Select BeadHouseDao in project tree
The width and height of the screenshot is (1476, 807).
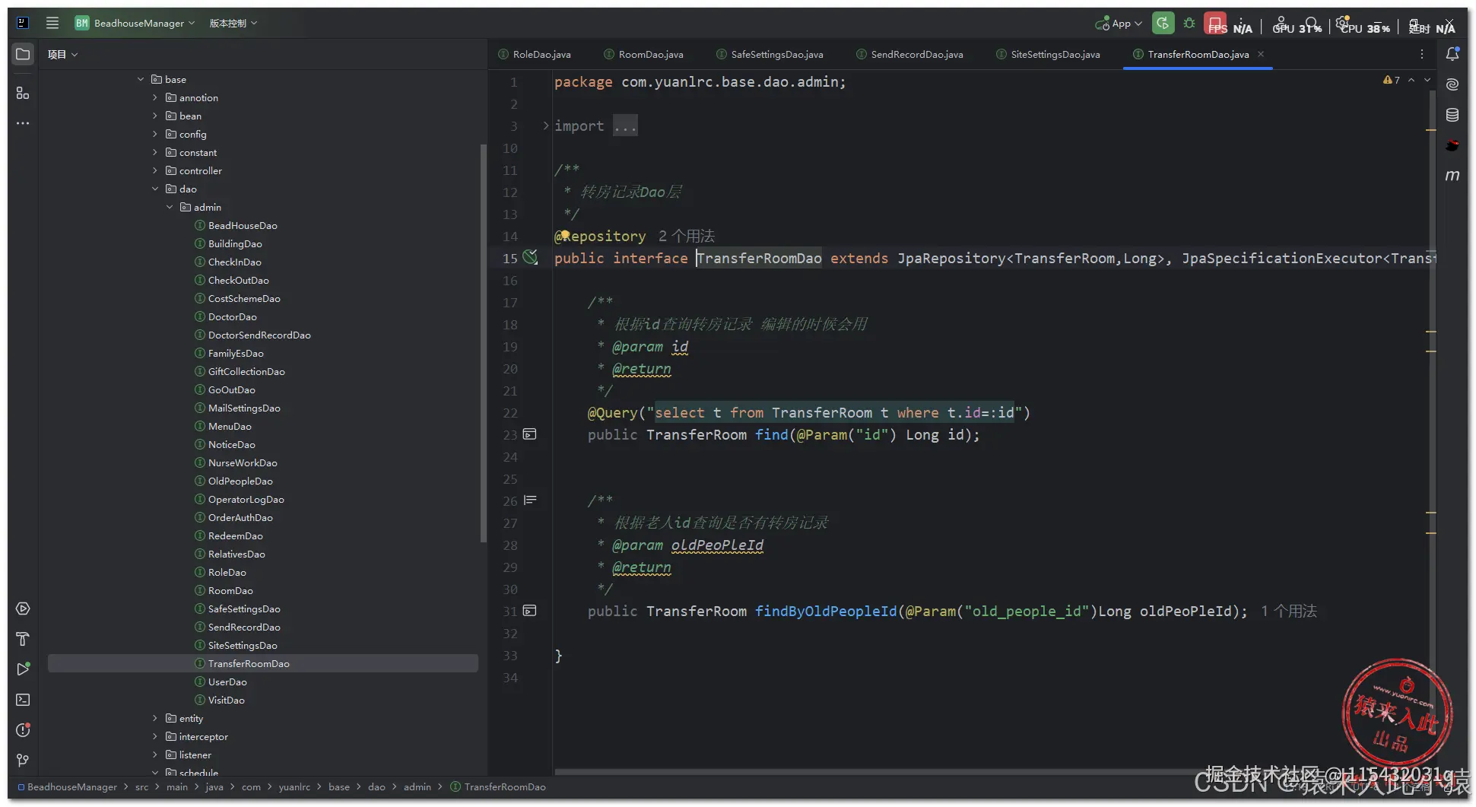(x=243, y=225)
